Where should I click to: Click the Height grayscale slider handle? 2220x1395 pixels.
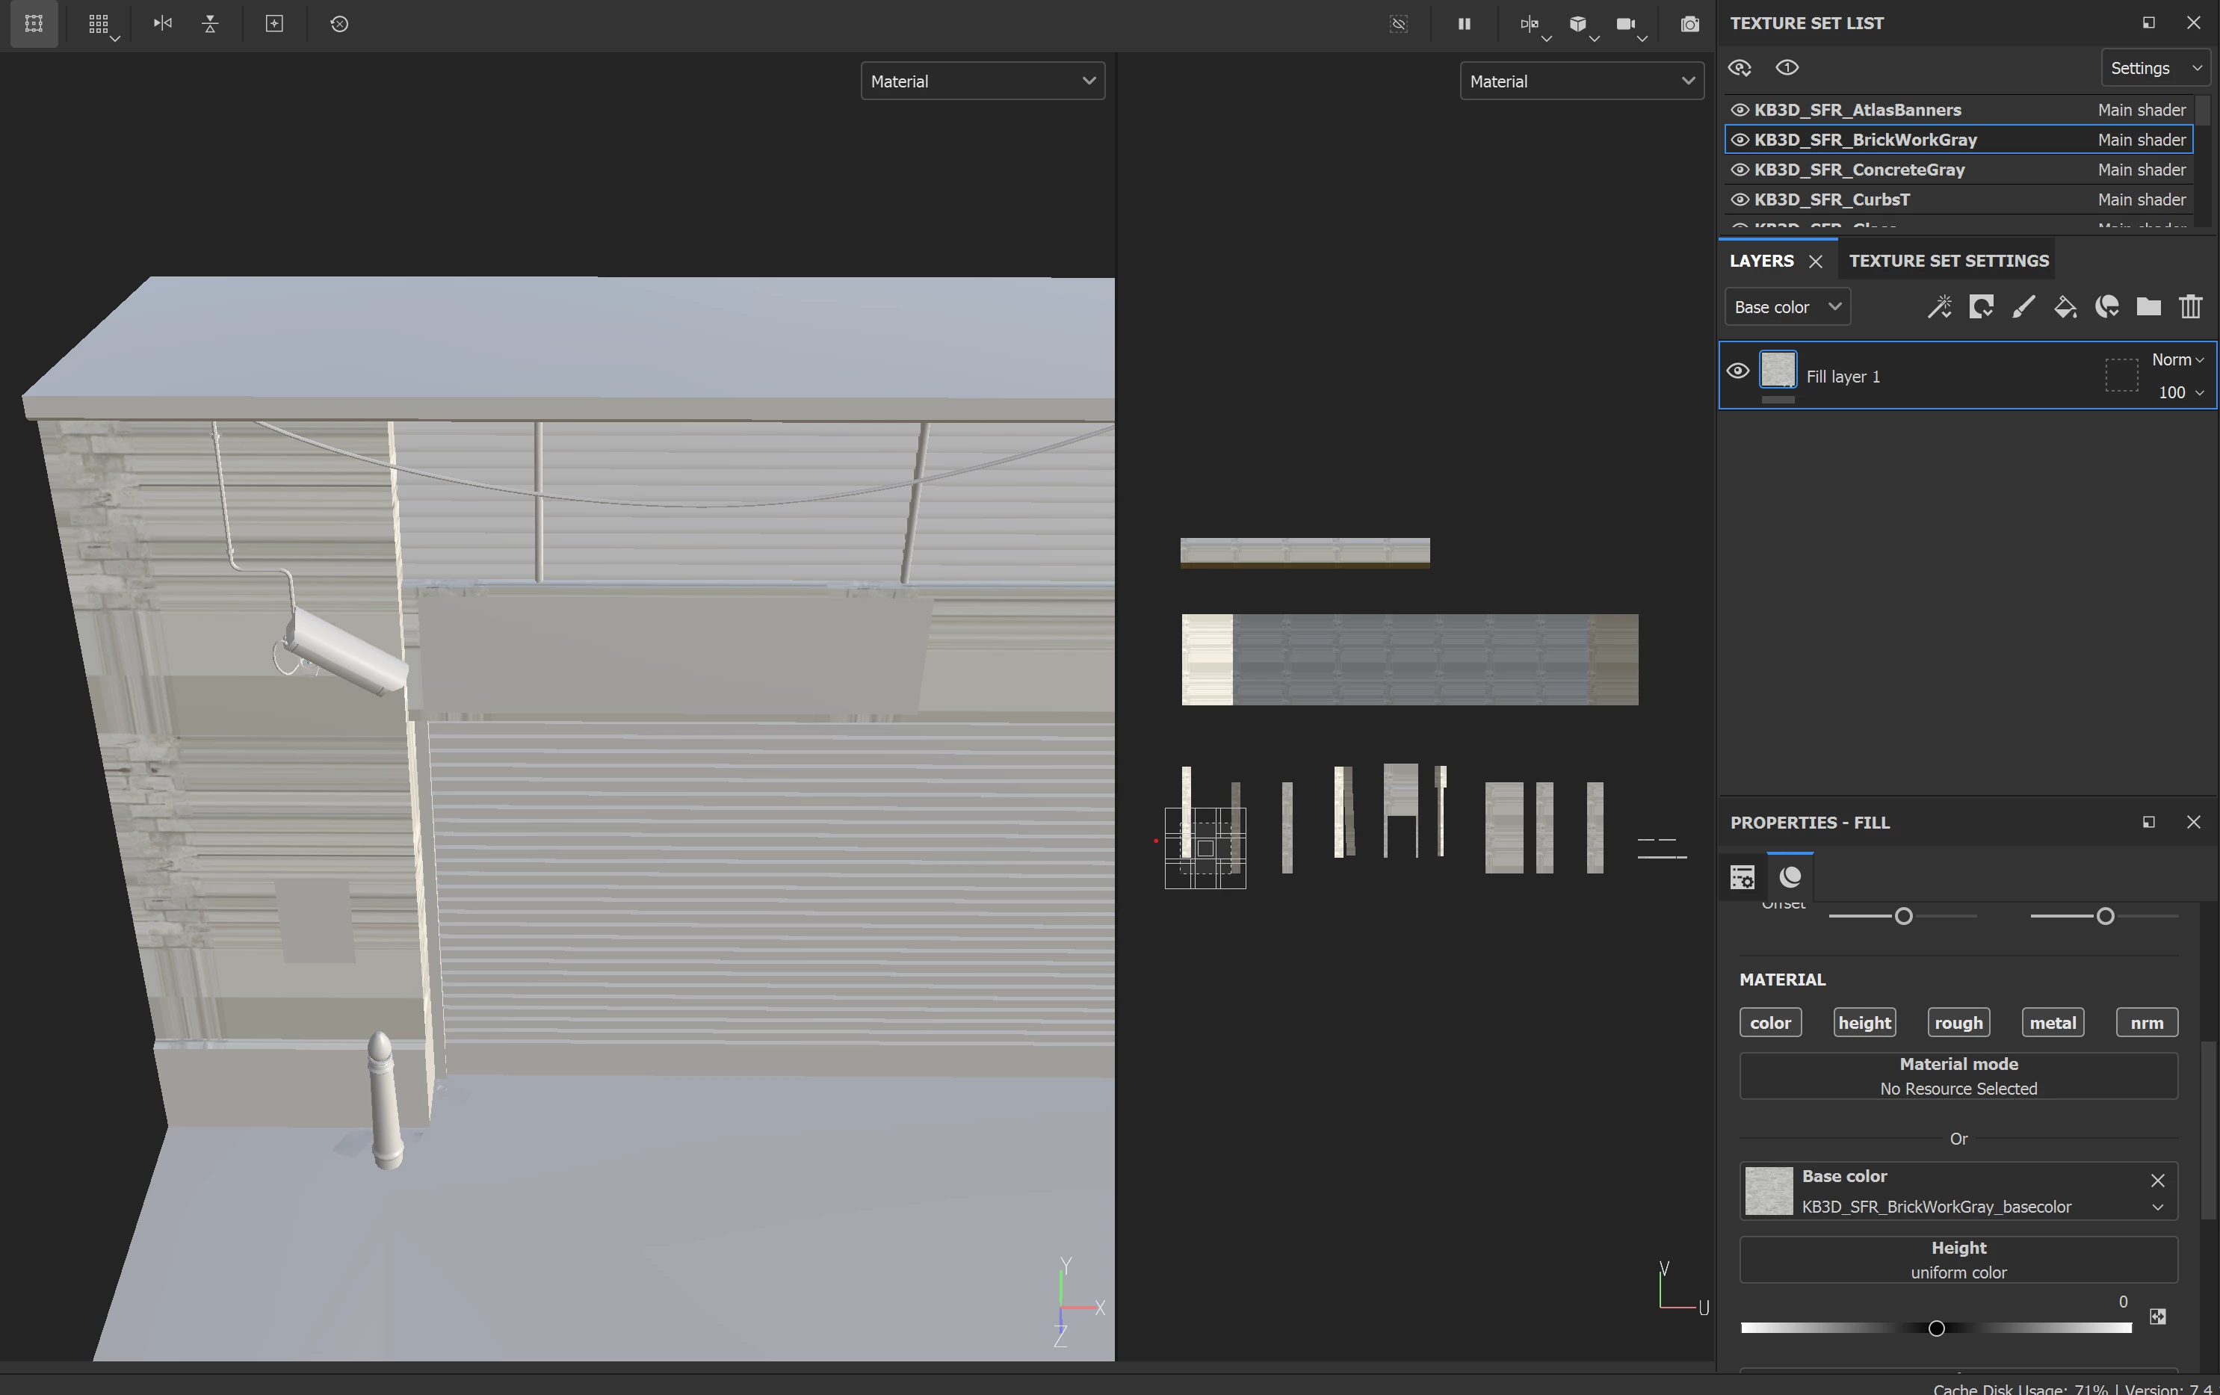click(x=1936, y=1328)
